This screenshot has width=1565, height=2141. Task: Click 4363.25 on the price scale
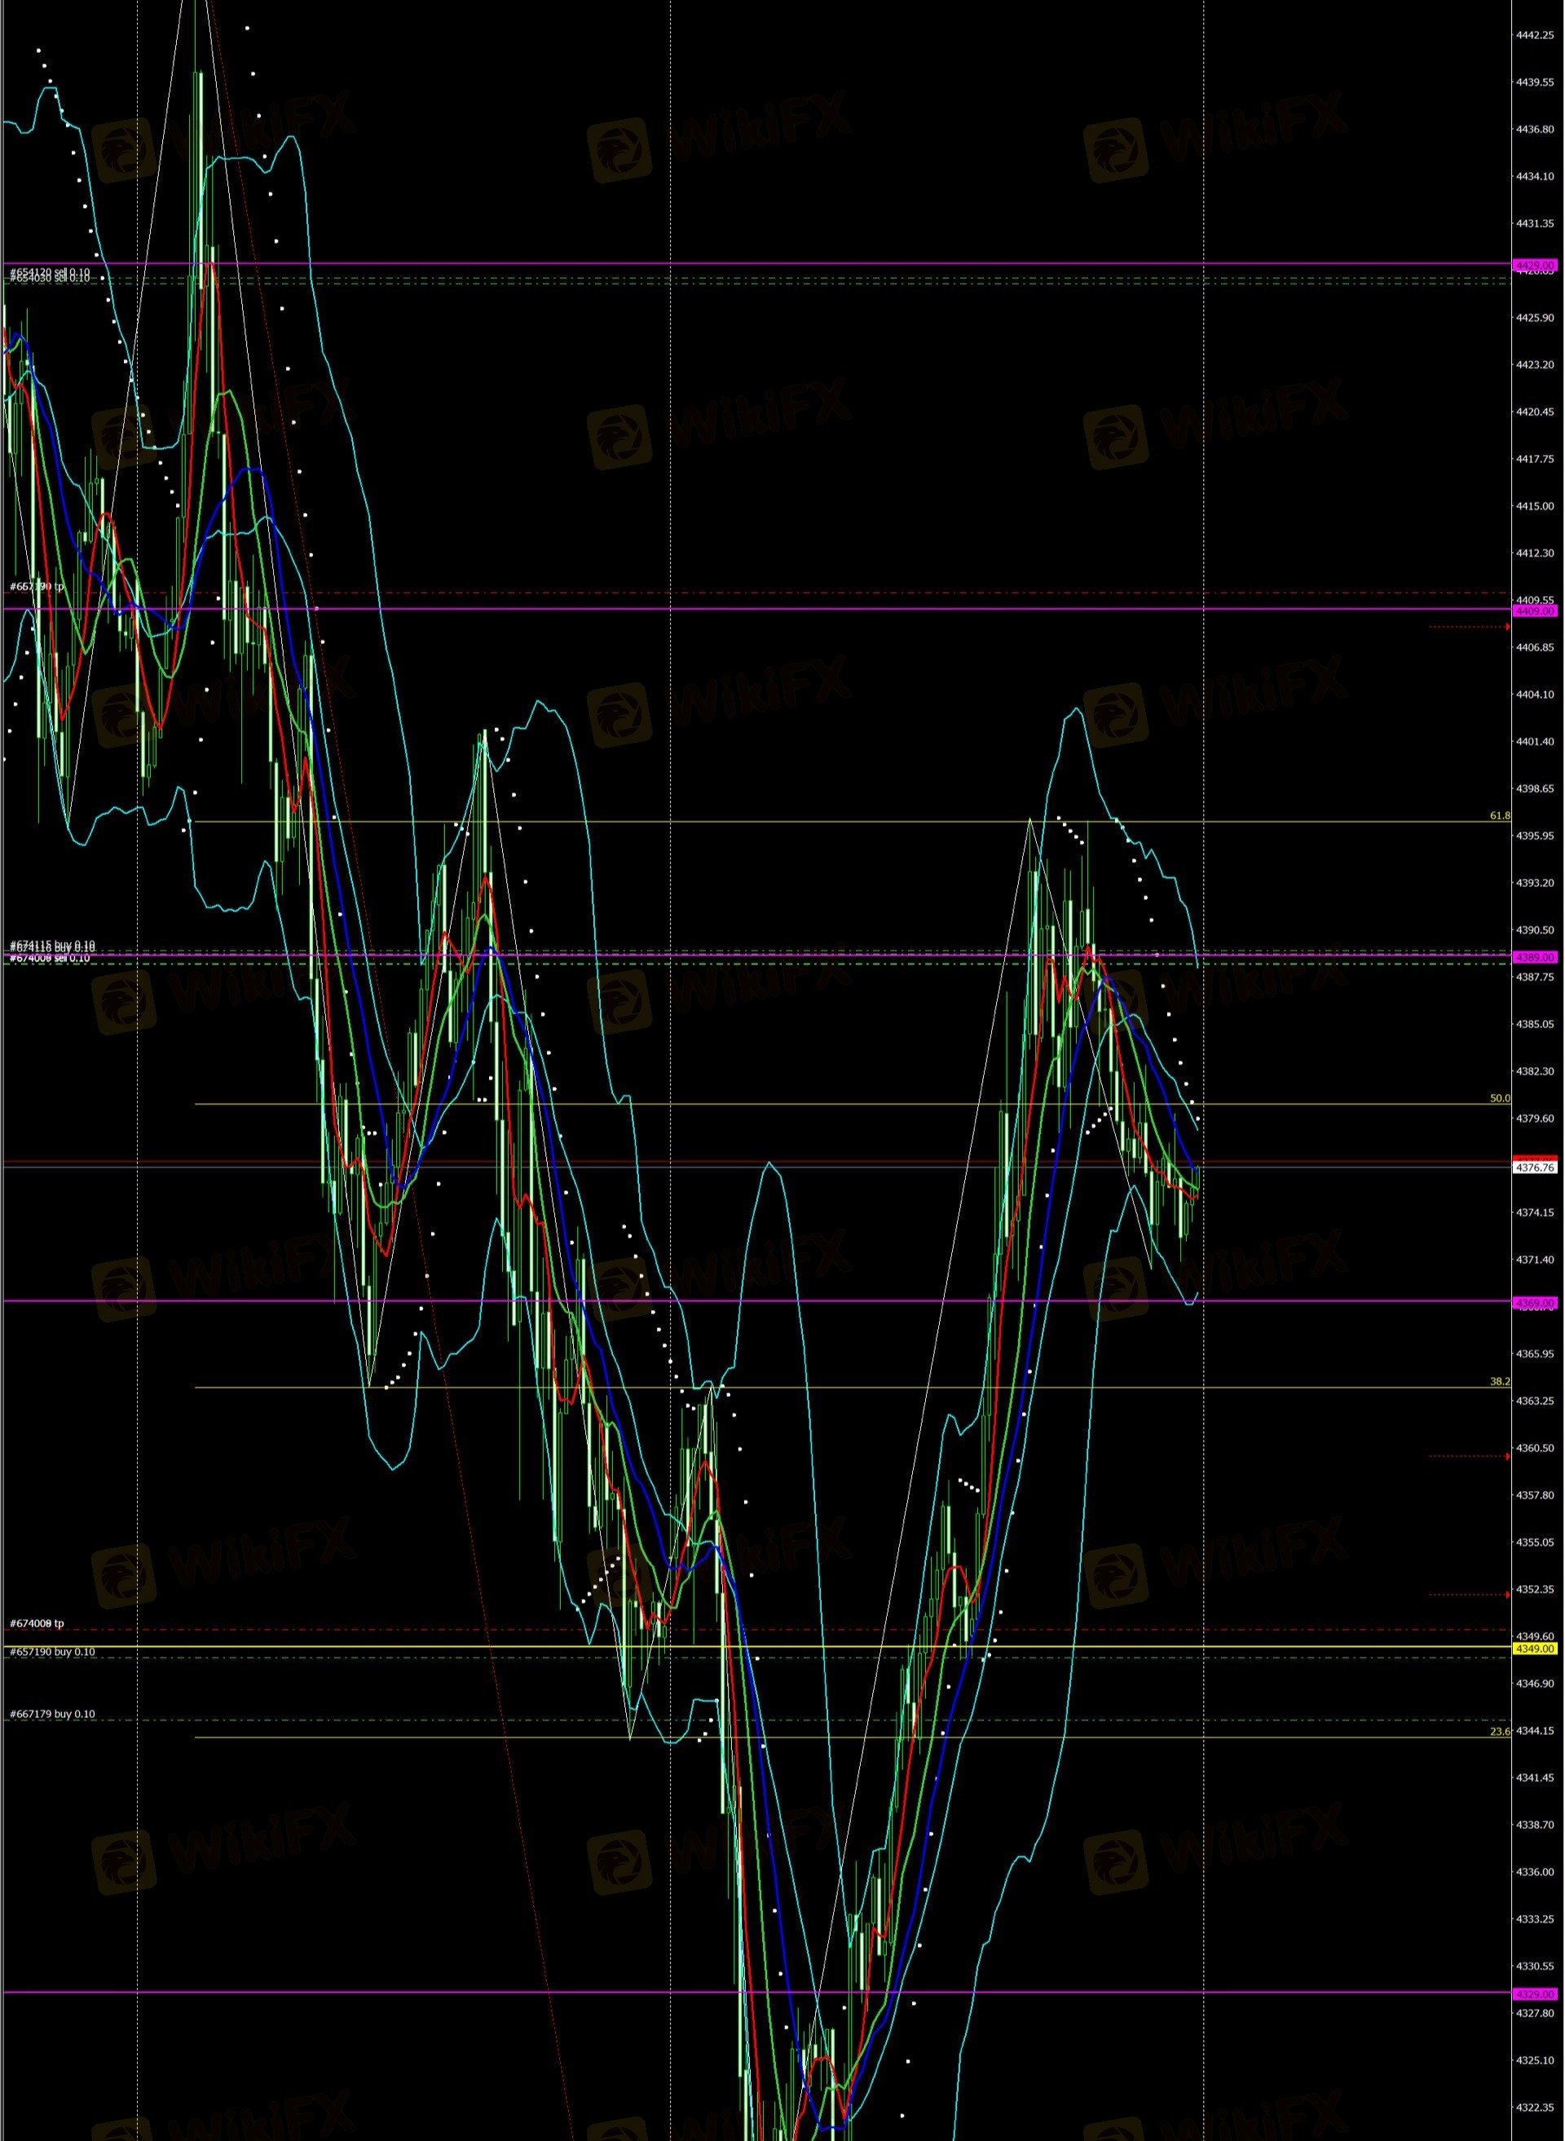pos(1535,1402)
